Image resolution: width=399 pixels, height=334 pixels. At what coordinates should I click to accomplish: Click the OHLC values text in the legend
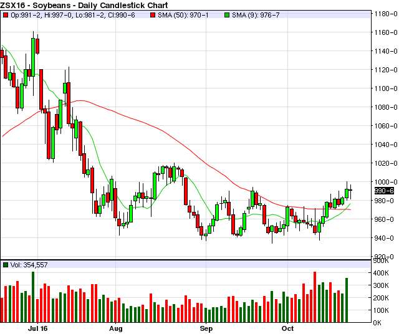tap(73, 15)
